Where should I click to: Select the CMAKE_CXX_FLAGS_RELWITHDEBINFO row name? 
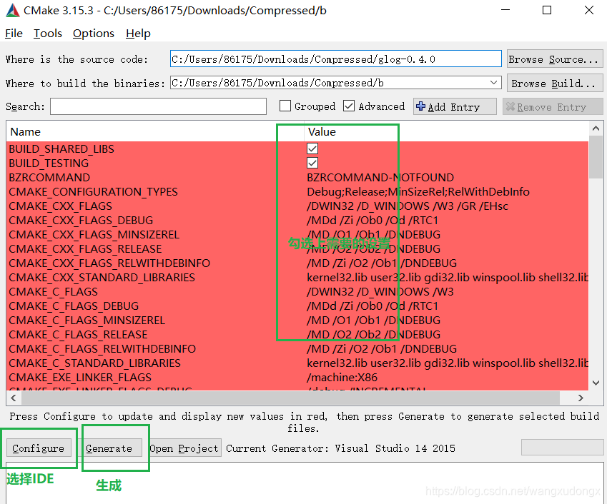pos(109,263)
